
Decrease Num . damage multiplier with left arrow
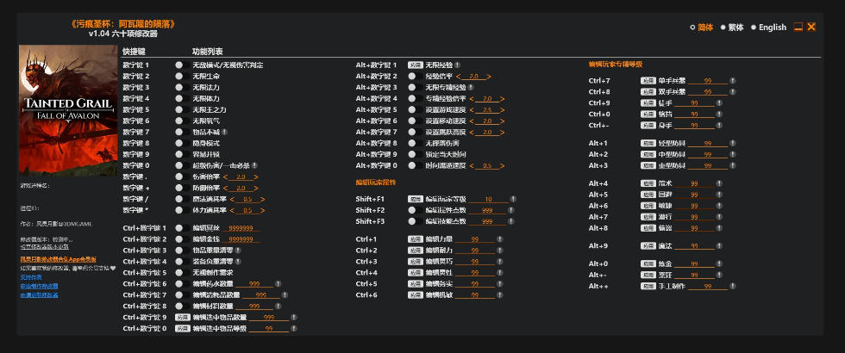click(225, 176)
